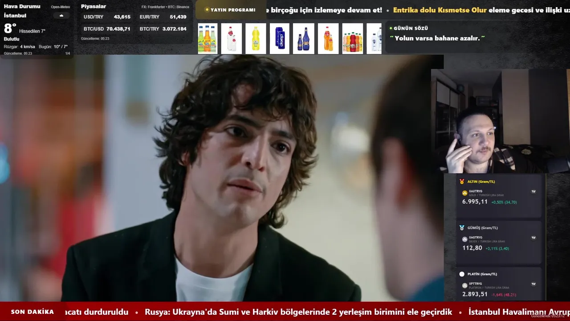Click the 1/4 weather page indicator
This screenshot has width=570, height=321.
click(x=68, y=53)
